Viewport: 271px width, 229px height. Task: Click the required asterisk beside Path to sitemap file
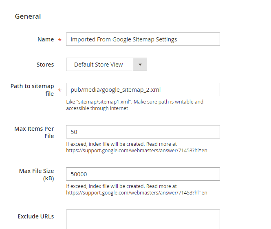point(60,91)
